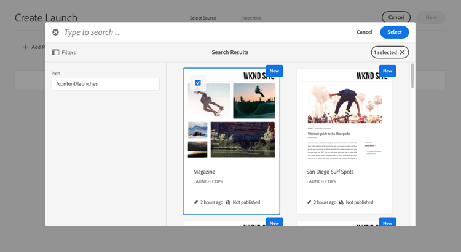This screenshot has height=252, width=461.
Task: Click the blue Select button
Action: [394, 32]
